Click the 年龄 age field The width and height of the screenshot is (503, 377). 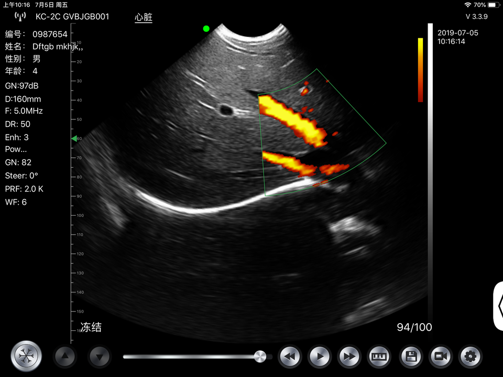21,71
